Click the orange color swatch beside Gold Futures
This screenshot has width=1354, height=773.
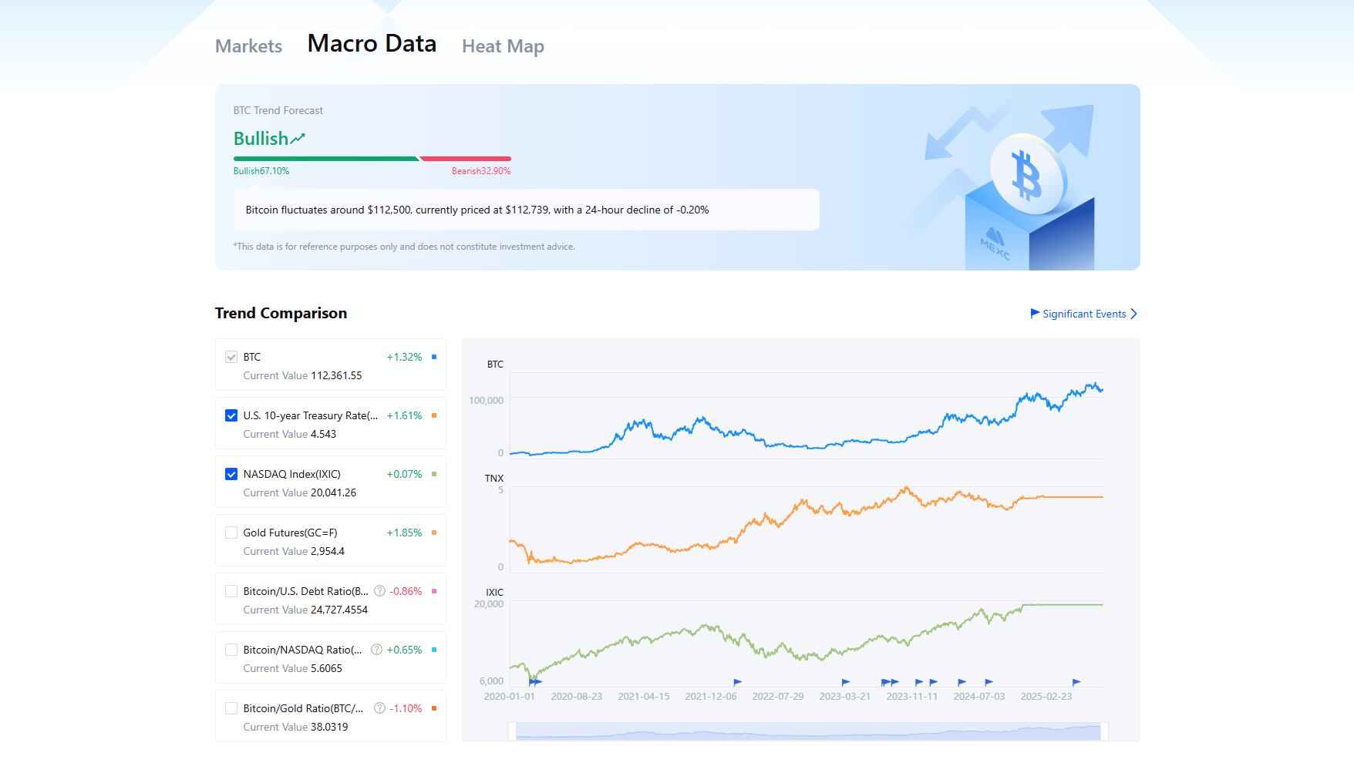[433, 533]
